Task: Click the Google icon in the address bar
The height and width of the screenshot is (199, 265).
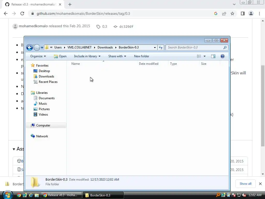Action: coord(216,13)
